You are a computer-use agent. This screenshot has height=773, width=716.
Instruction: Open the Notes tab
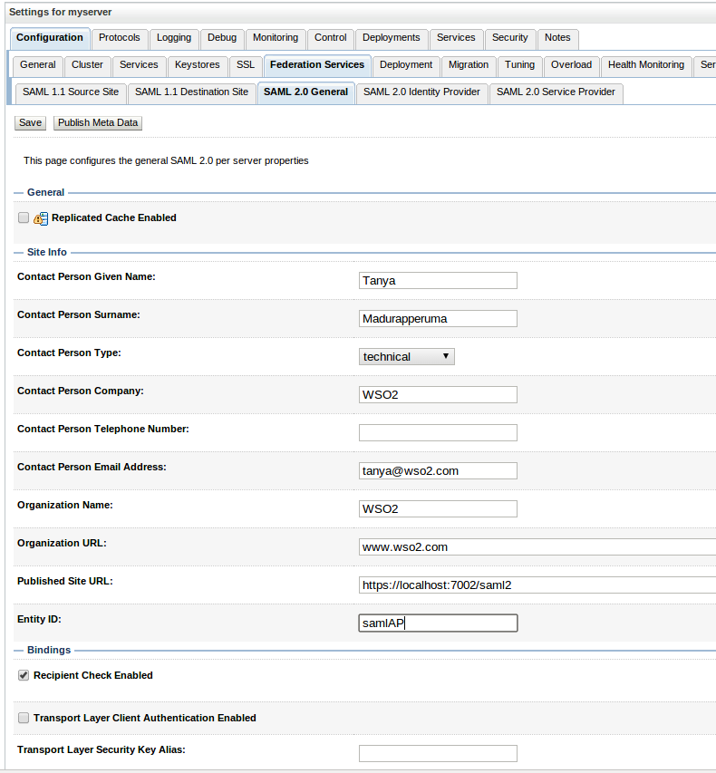[557, 38]
